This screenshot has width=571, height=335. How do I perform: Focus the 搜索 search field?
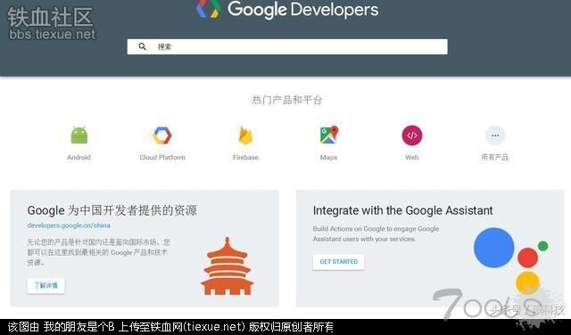287,47
